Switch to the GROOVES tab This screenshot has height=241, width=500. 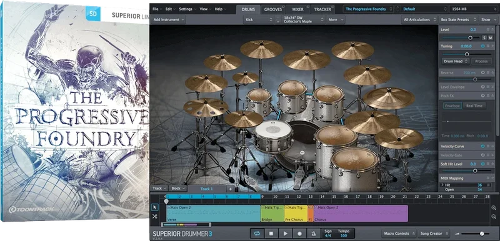[x=273, y=9]
